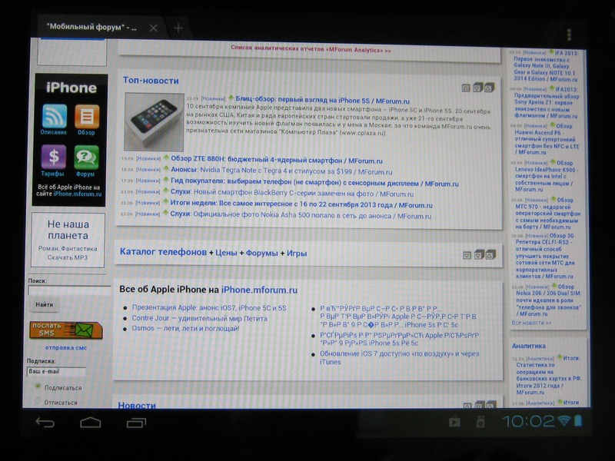
Task: Click the Ваш e-mail subscription field
Action: pos(56,371)
